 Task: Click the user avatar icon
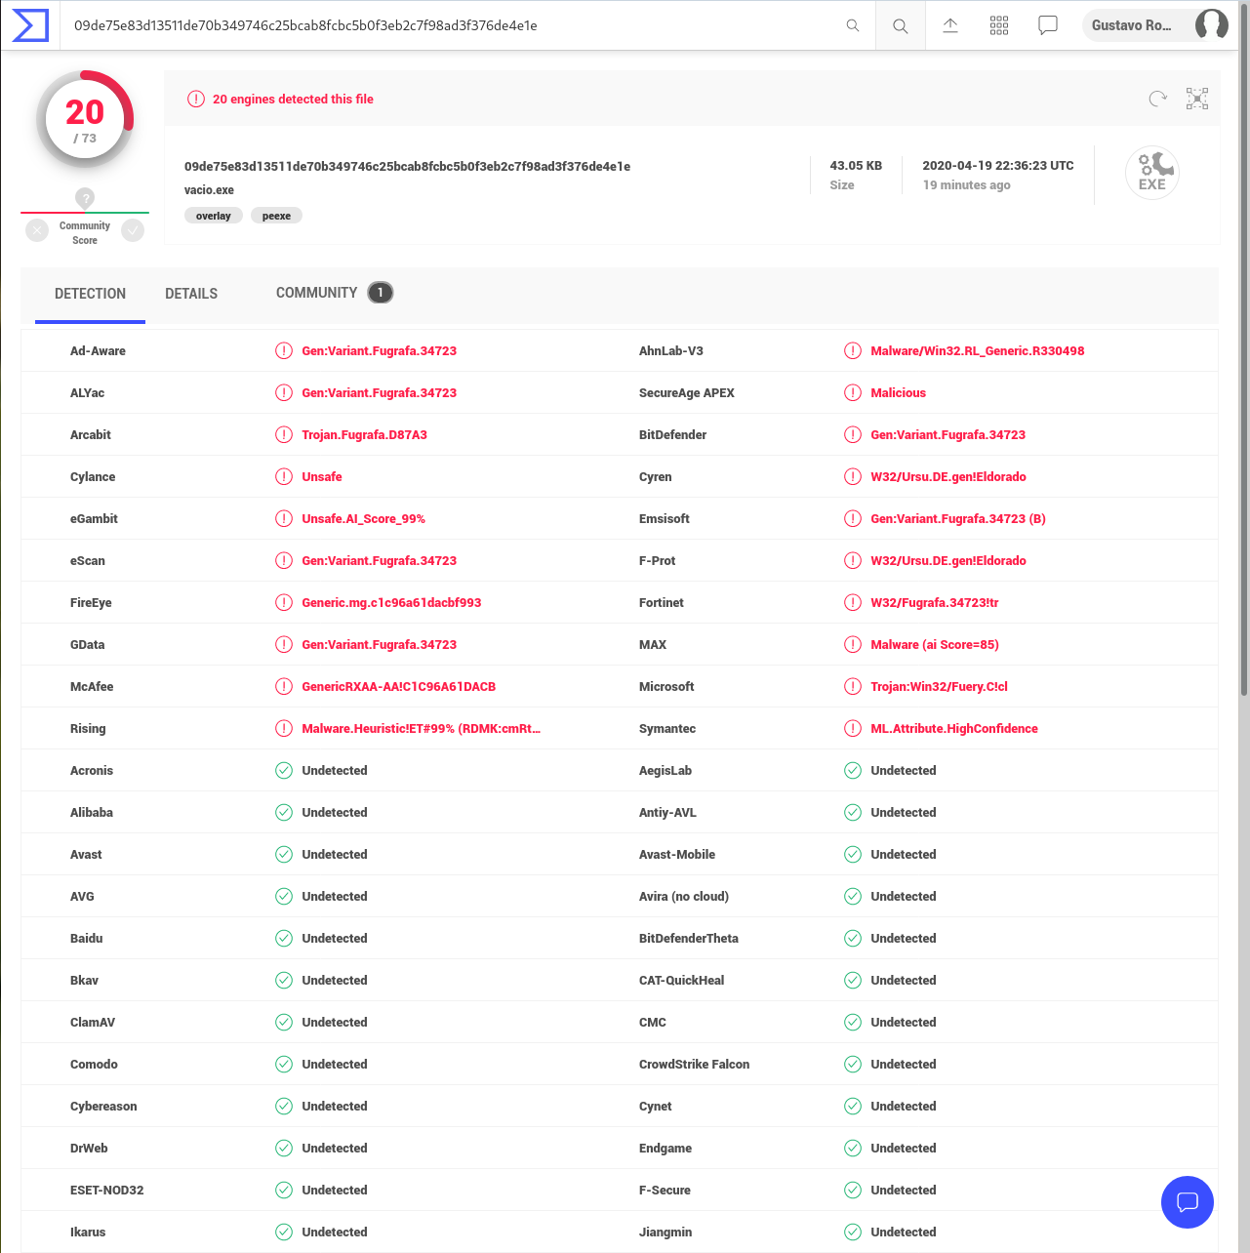click(1212, 24)
